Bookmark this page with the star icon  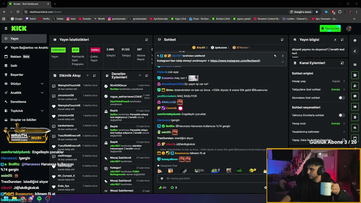point(317,12)
